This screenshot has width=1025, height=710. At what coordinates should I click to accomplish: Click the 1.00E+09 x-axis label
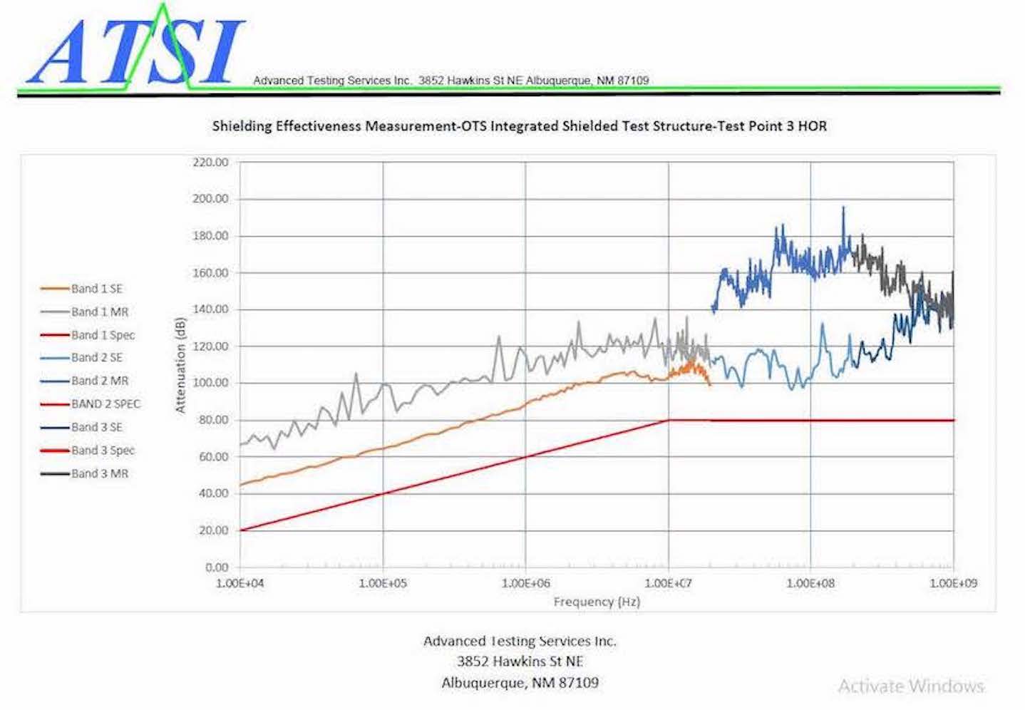point(954,583)
